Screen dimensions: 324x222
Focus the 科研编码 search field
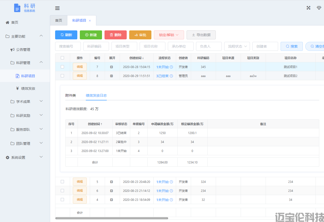96,46
